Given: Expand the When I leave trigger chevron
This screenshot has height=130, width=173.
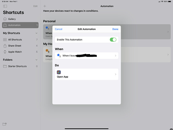Looking at the screenshot, I should pos(116,56).
